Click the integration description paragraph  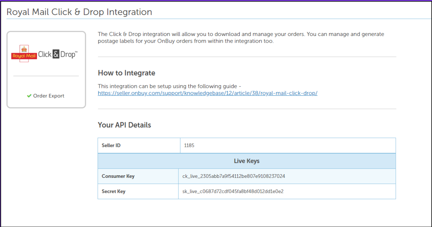point(241,37)
